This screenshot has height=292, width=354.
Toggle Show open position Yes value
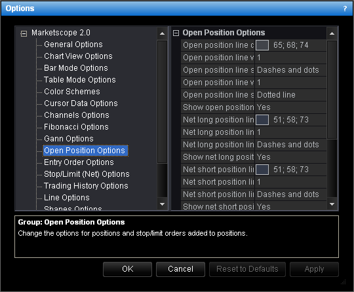[x=290, y=107]
